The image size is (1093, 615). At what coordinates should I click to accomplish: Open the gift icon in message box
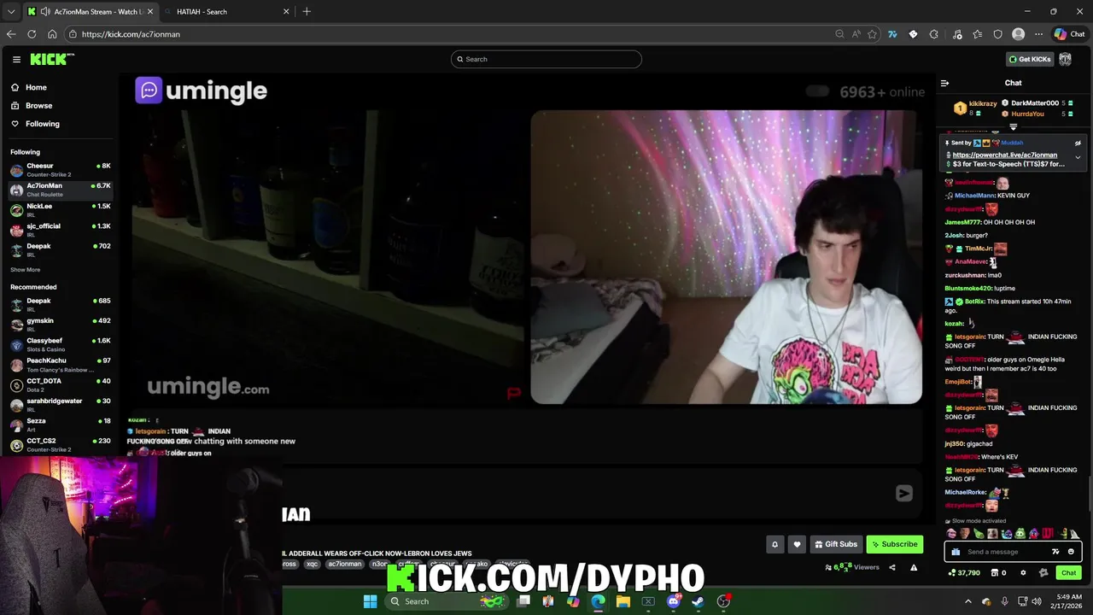956,552
